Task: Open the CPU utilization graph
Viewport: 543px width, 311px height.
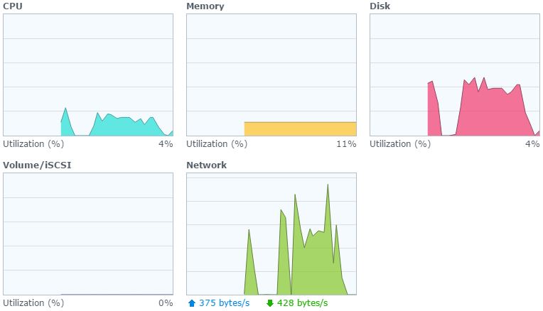Action: tap(88, 75)
